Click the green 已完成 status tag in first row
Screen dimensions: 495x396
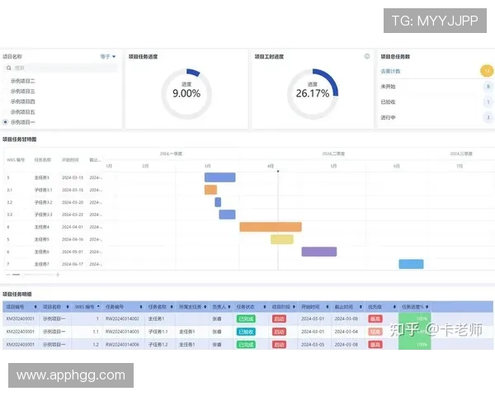(246, 318)
